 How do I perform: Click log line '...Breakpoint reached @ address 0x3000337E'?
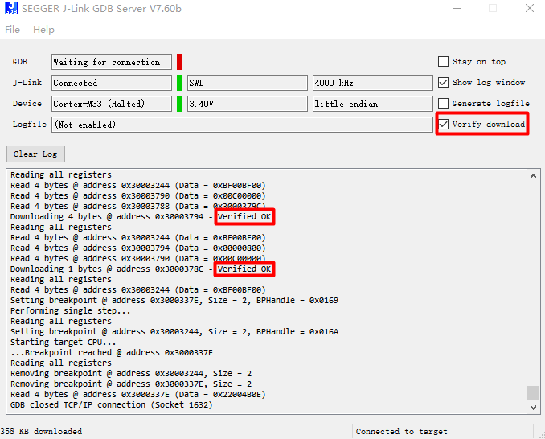tap(112, 352)
